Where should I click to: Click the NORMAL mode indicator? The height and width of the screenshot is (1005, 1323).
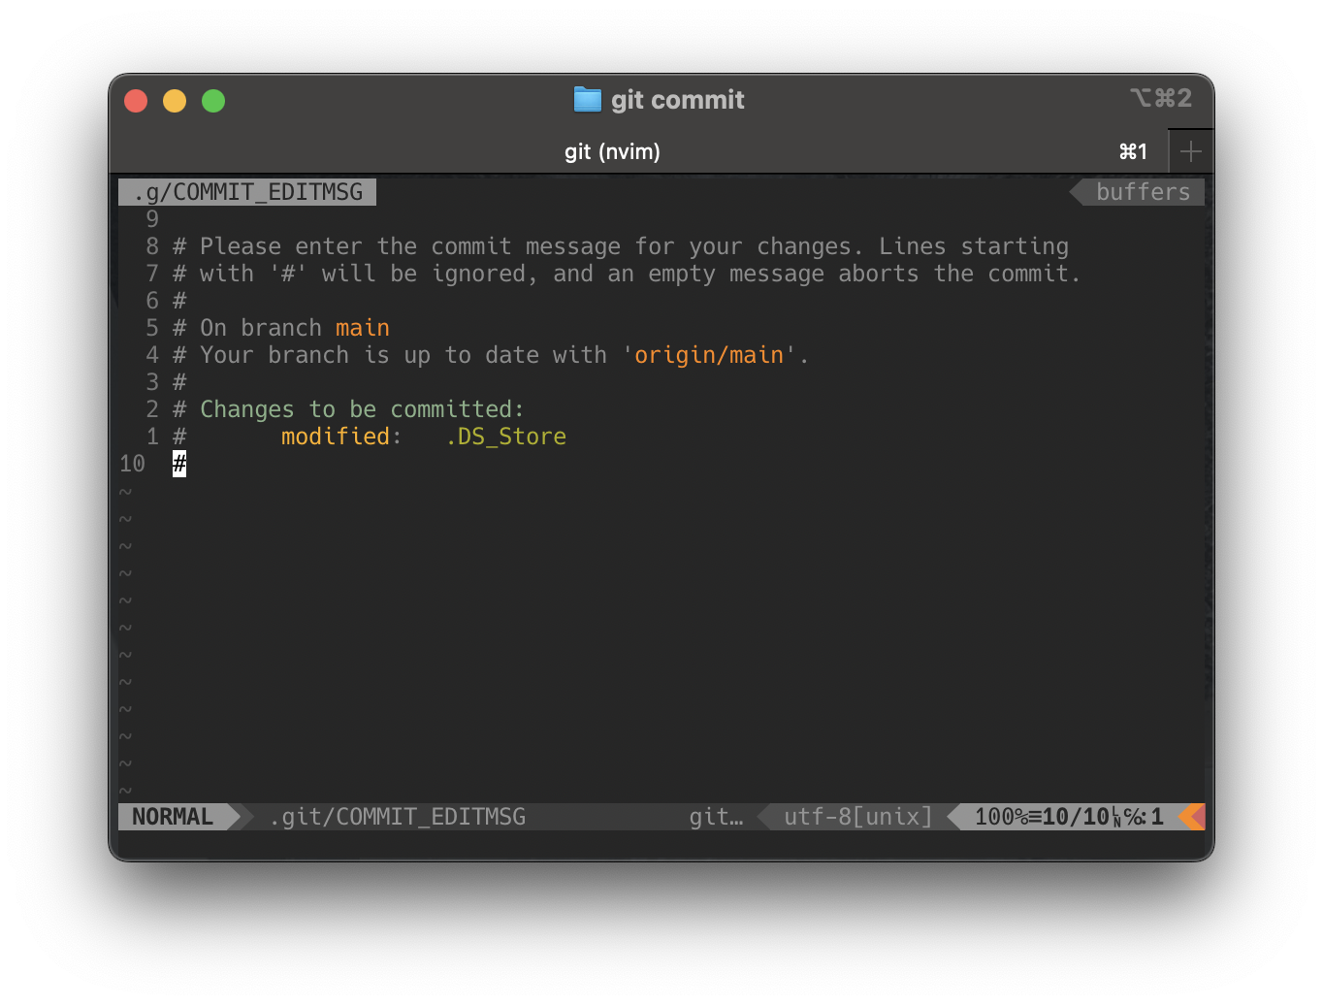click(175, 816)
